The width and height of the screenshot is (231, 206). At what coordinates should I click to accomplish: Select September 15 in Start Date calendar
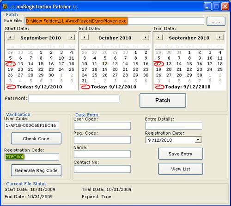tap(41, 64)
